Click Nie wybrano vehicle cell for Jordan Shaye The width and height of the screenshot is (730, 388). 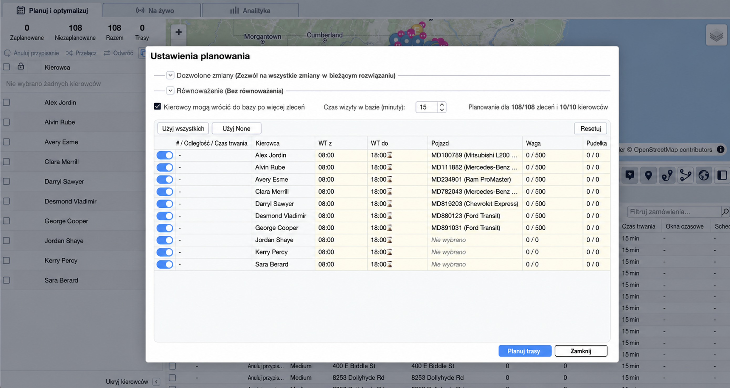[475, 240]
